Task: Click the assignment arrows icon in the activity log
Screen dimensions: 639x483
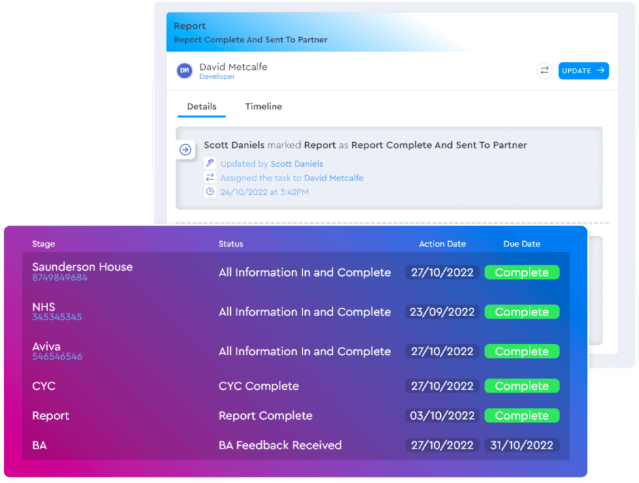Action: (210, 177)
